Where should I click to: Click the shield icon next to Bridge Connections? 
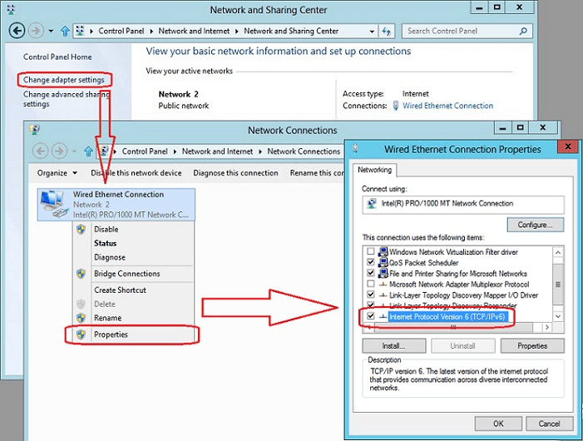click(81, 274)
